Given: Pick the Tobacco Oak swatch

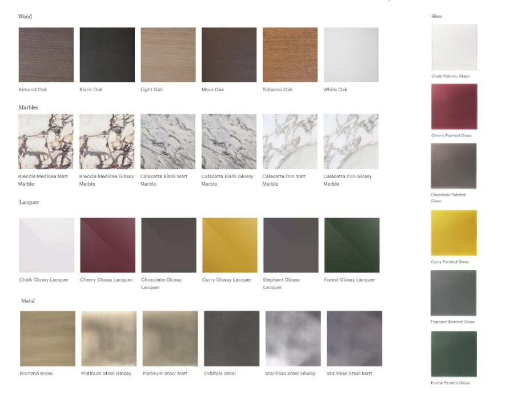Looking at the screenshot, I should pos(290,55).
